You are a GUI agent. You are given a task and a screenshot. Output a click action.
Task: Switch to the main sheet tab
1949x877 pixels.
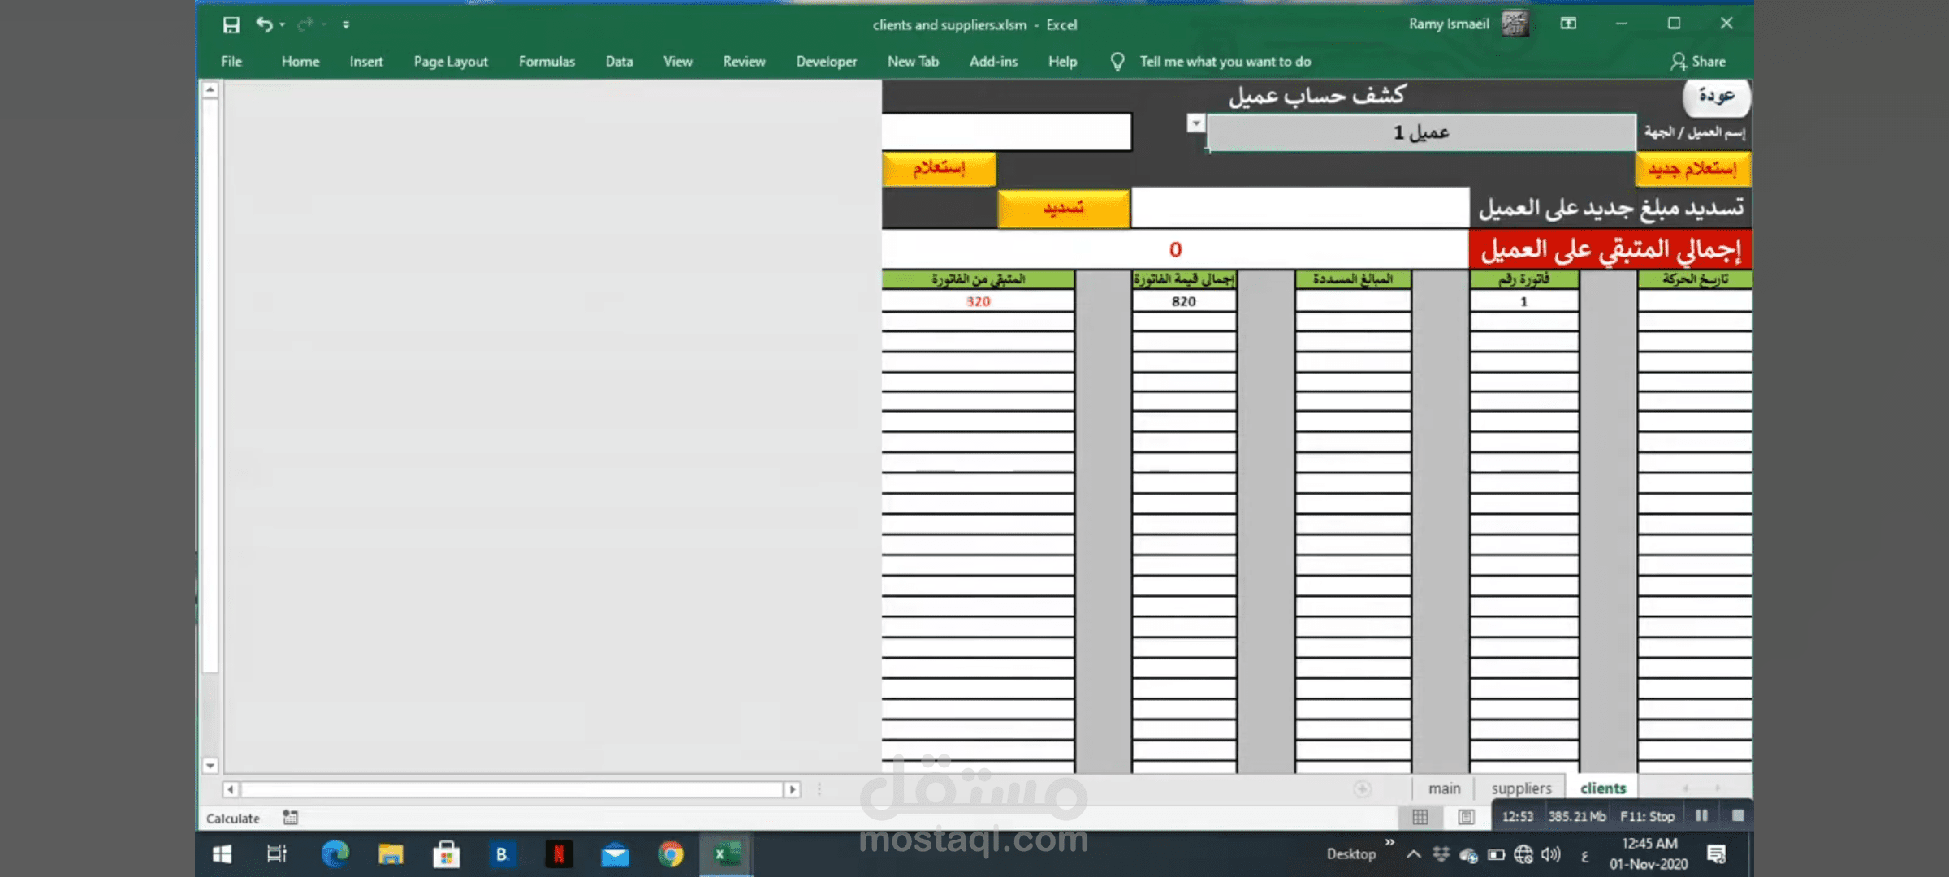(1444, 788)
